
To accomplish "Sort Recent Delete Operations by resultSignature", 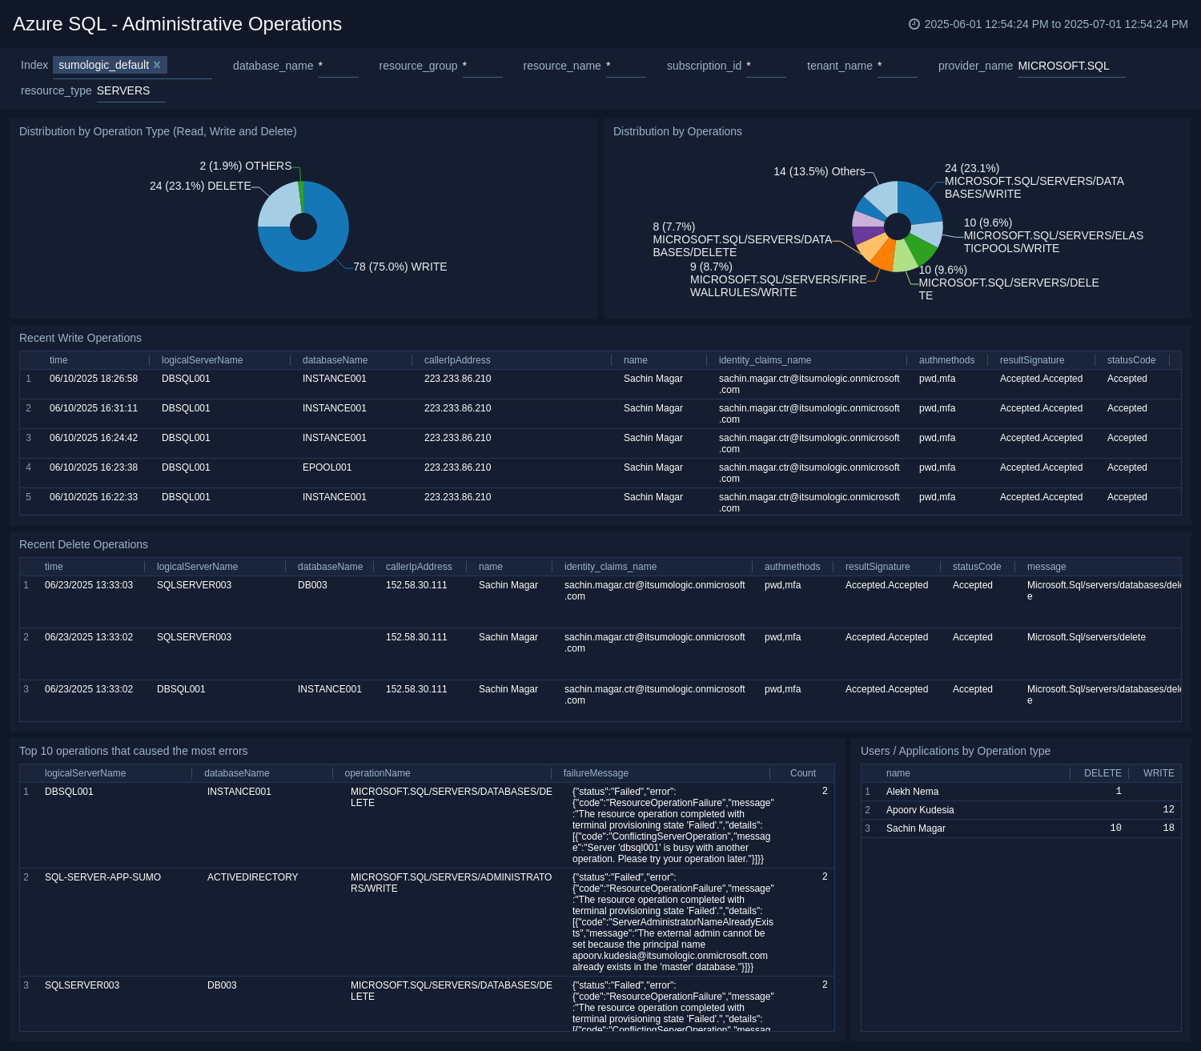I will pyautogui.click(x=878, y=567).
